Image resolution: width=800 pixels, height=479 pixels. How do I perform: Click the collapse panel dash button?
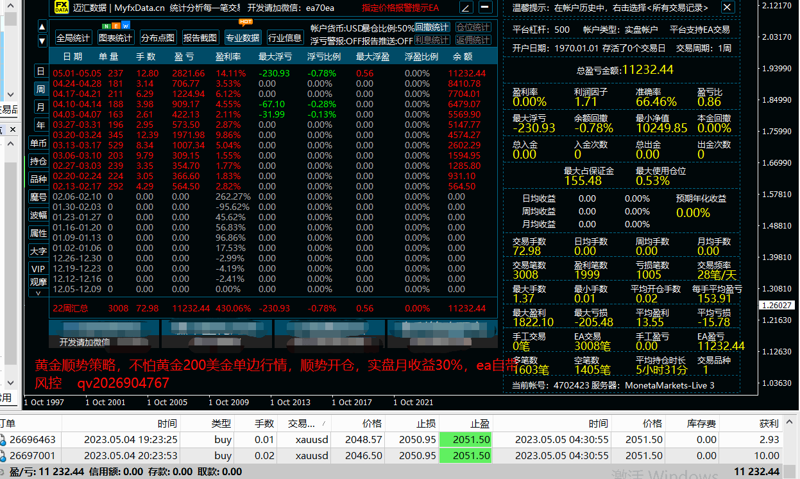(x=486, y=8)
